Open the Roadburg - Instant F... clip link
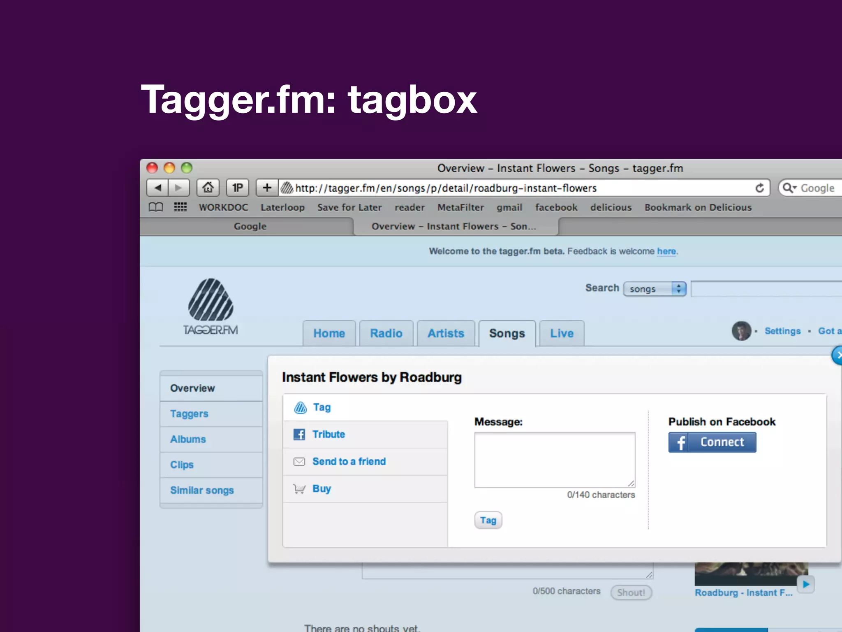 point(743,593)
